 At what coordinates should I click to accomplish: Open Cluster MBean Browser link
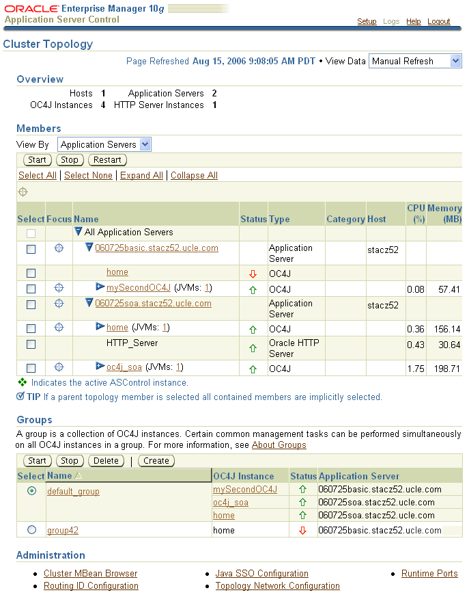tap(91, 573)
